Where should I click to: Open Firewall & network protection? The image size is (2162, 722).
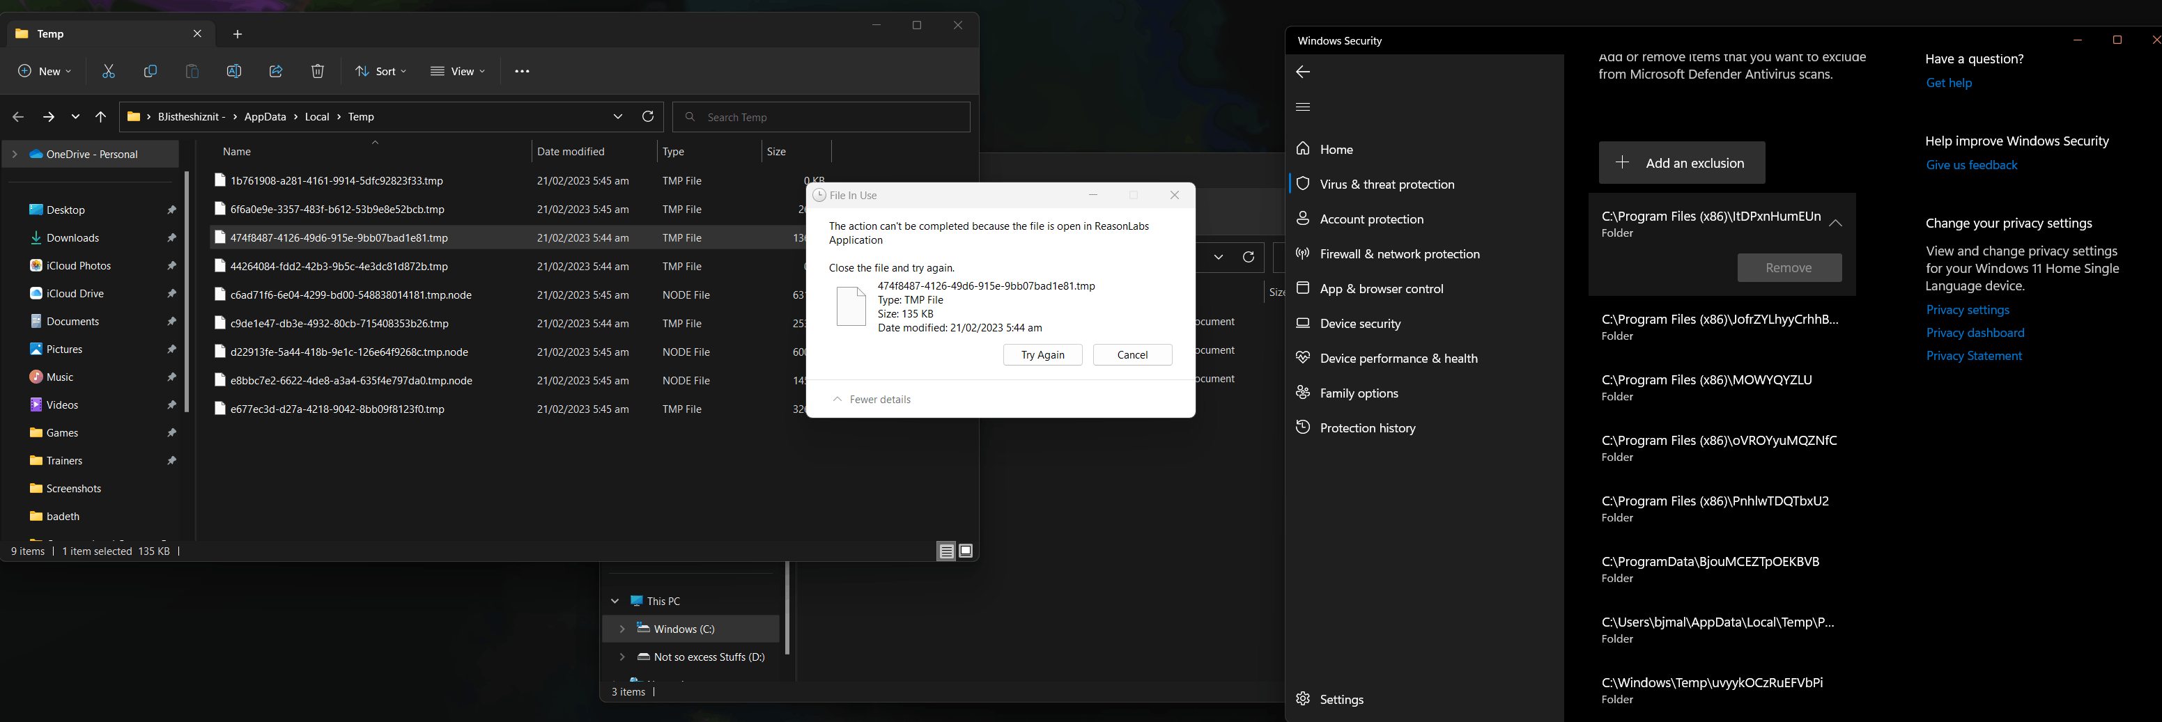tap(1400, 254)
